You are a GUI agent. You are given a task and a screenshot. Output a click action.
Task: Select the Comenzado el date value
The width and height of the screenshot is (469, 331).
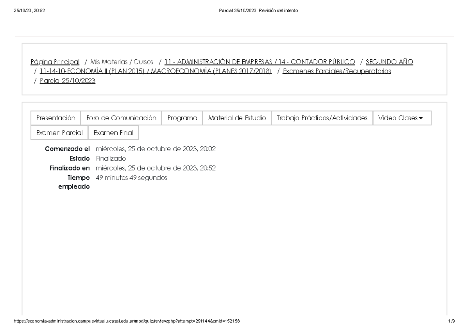coord(156,149)
